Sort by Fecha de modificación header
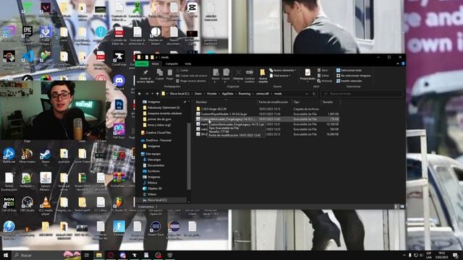Screen dimensions: 463x260 click(x=273, y=102)
